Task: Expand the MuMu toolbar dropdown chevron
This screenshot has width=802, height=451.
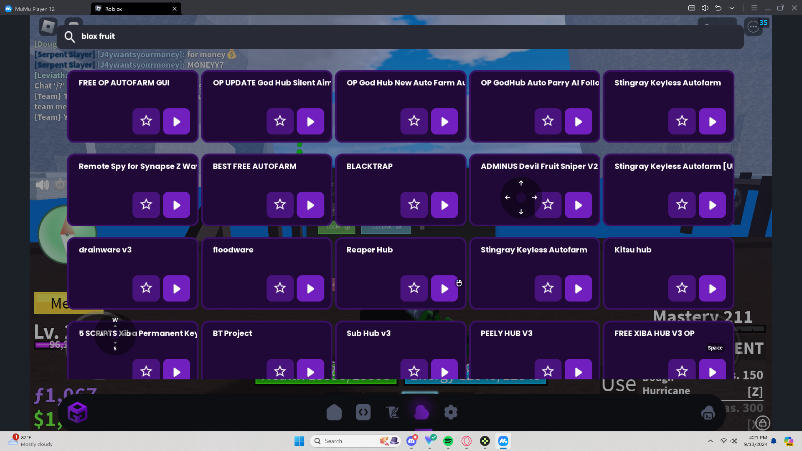Action: click(732, 8)
